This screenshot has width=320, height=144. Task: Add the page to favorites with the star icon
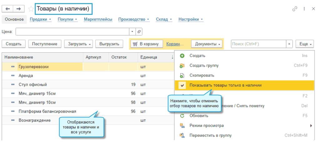[31, 9]
